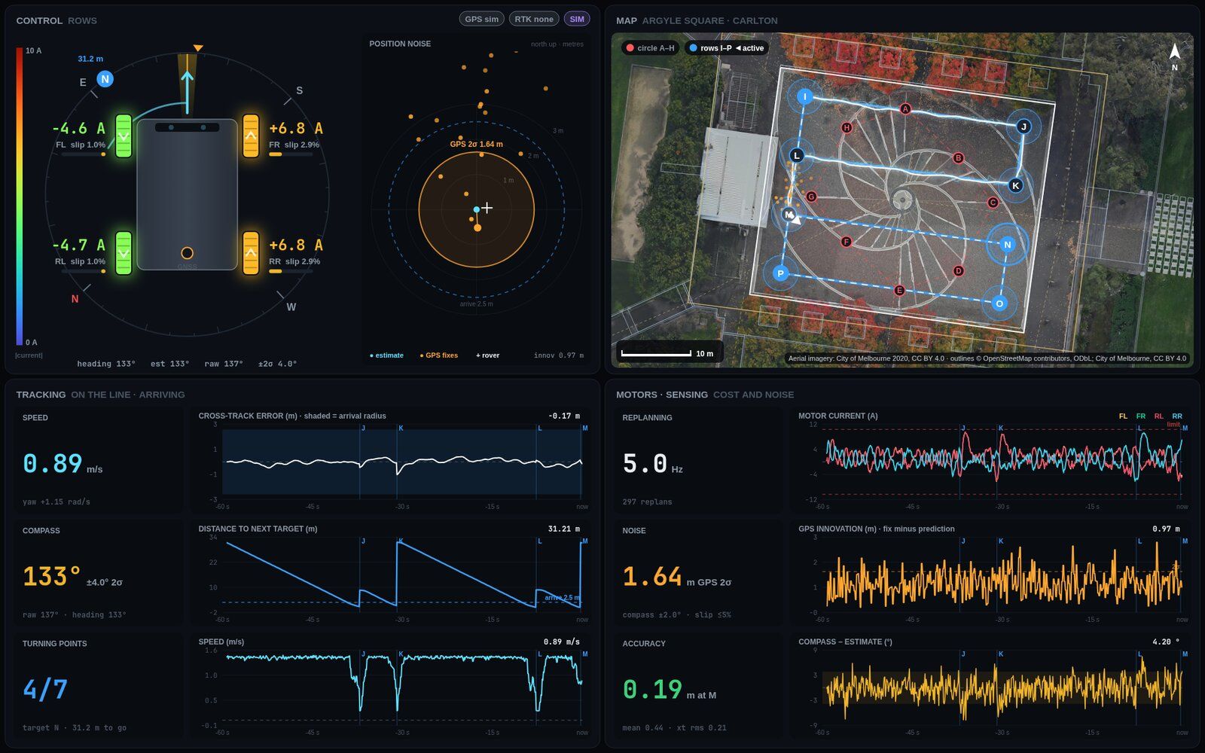Click the K marker in Motor Current chart
Screen dimensions: 1205x753
tap(1001, 428)
